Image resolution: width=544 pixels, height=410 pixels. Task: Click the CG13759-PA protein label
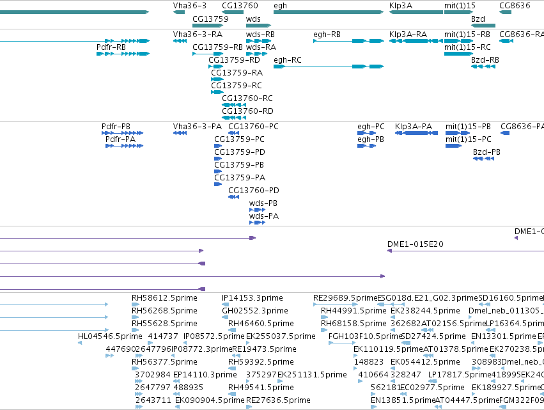(240, 178)
